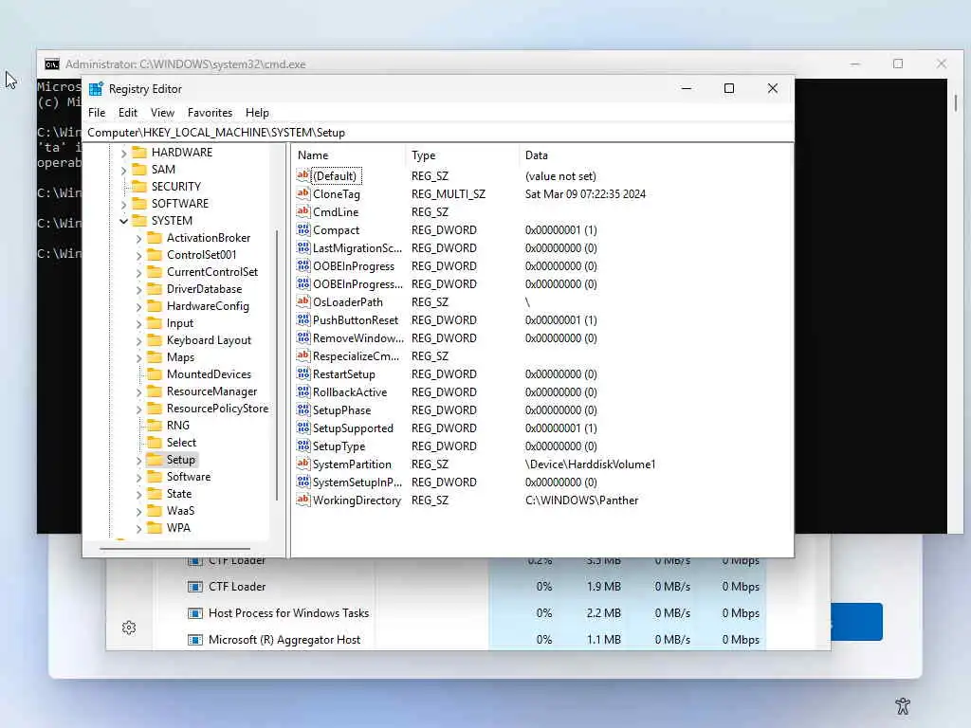The width and height of the screenshot is (971, 728).
Task: Select the Keyboard Layout folder icon
Action: click(x=155, y=340)
